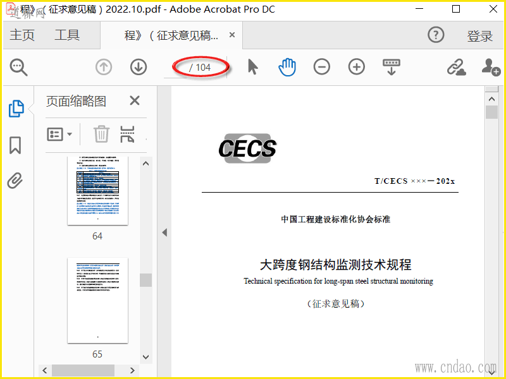Zoom in with the plus icon
The height and width of the screenshot is (379, 506).
point(357,67)
